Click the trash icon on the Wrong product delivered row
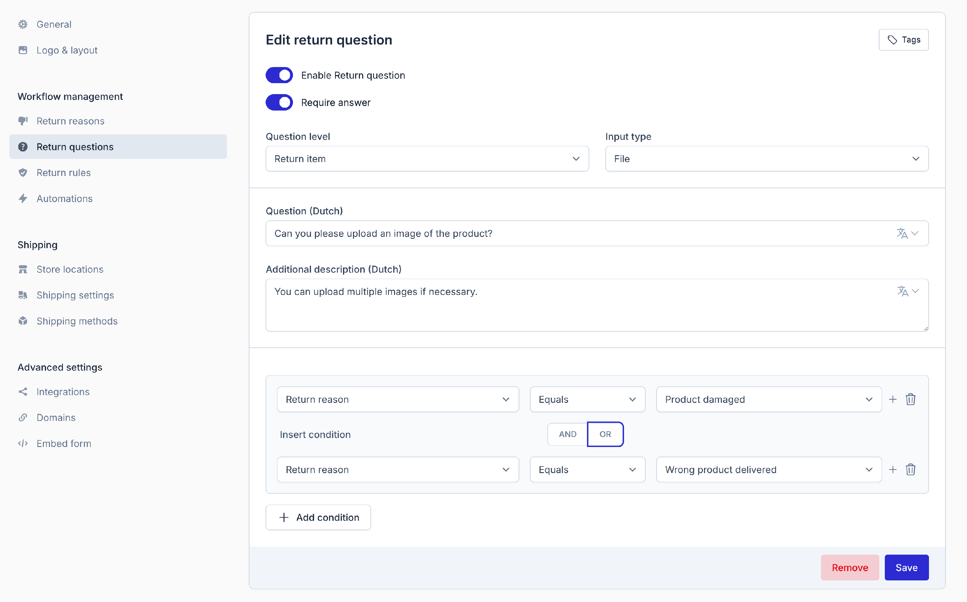 point(911,470)
